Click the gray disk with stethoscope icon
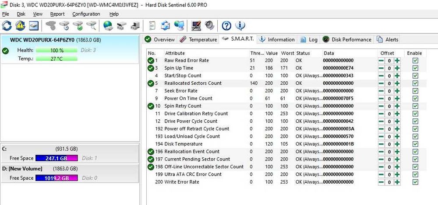 pyautogui.click(x=51, y=26)
